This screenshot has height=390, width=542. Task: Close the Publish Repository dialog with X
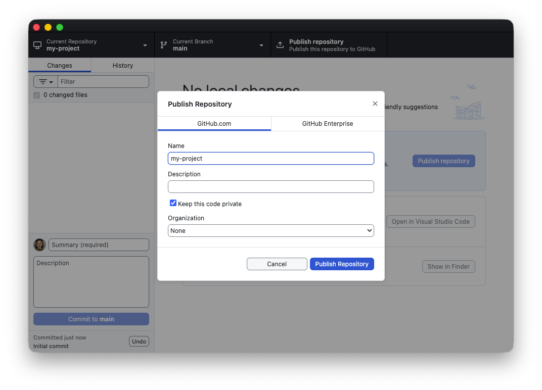coord(375,104)
